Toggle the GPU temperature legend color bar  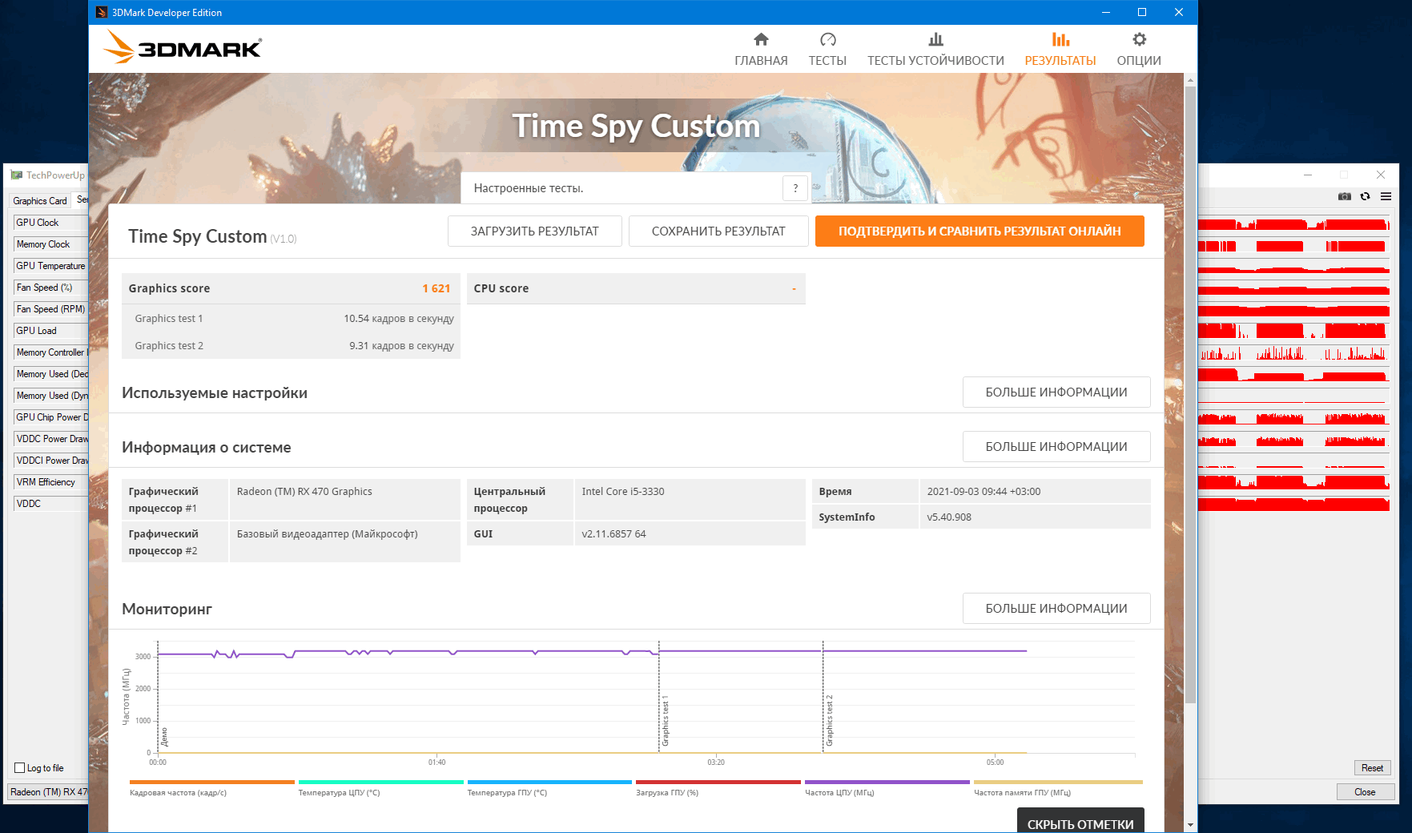point(549,782)
